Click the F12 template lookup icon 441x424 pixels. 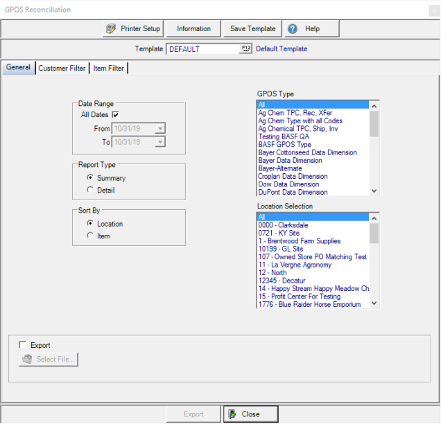(245, 49)
